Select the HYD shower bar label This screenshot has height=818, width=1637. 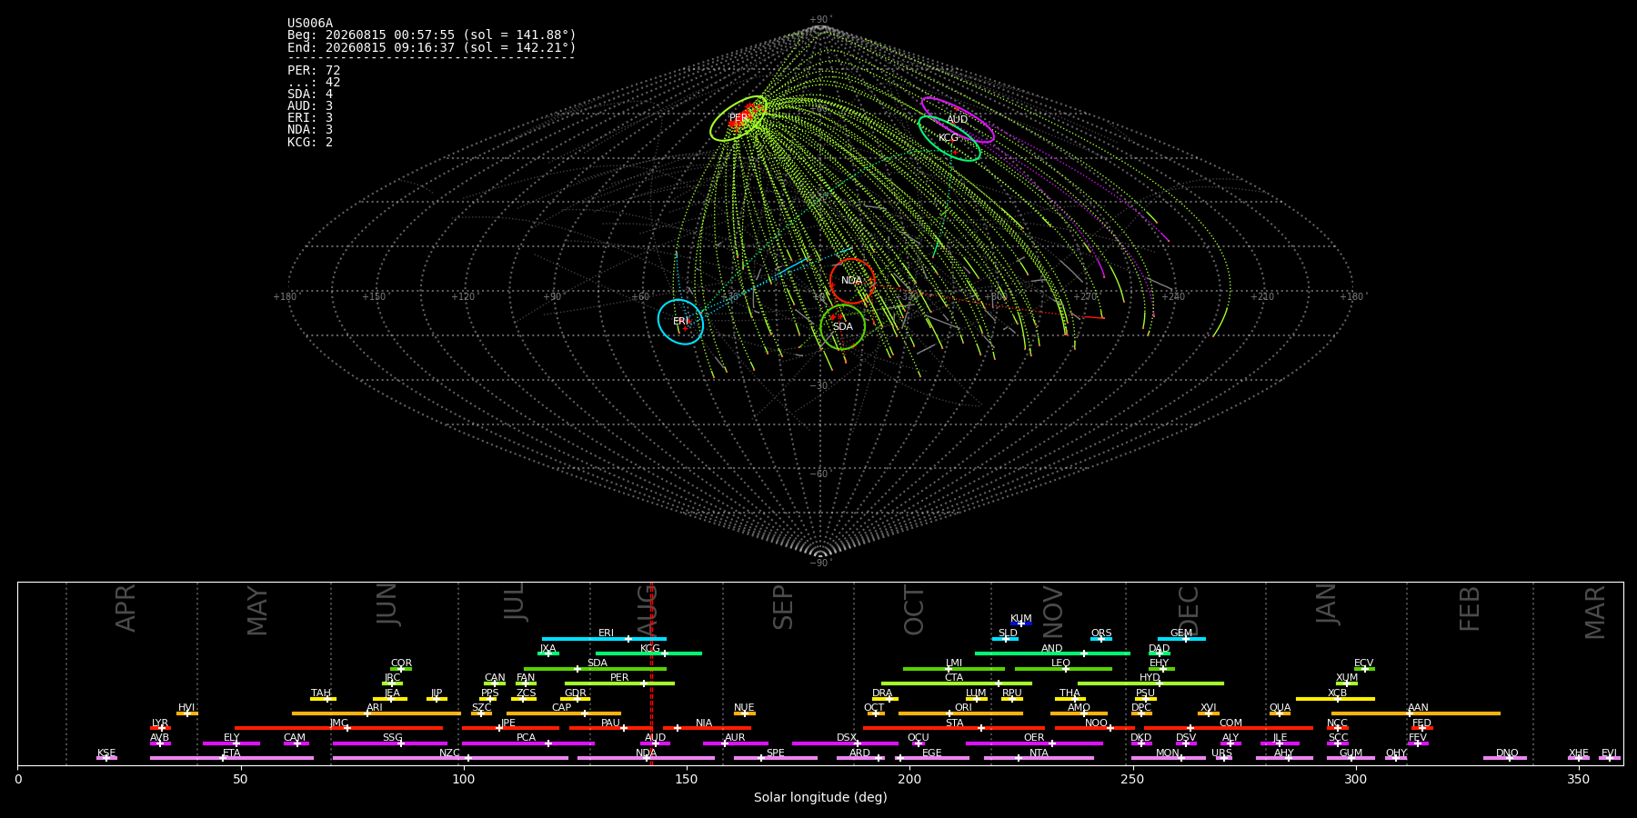(1150, 678)
